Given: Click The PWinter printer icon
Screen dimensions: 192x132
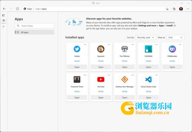Looking at the screenshot, I should click(125, 49).
